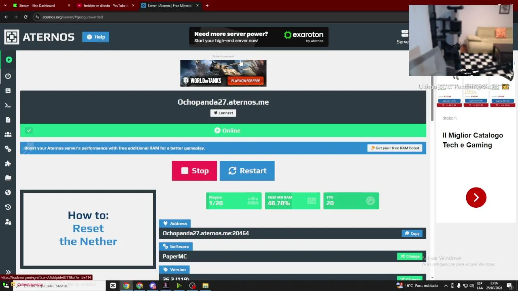Open File Explorer from the taskbar
Image resolution: width=518 pixels, height=291 pixels.
click(206, 286)
